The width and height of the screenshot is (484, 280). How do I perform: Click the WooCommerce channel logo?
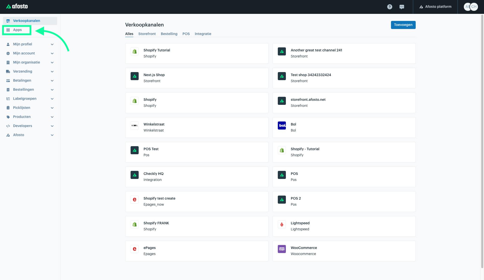coord(282,249)
